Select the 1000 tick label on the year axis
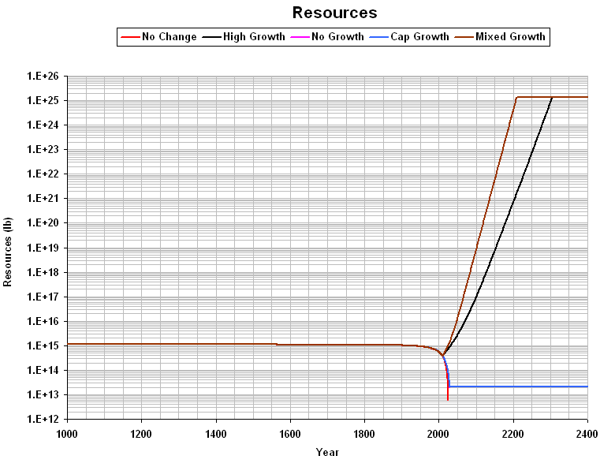Image resolution: width=600 pixels, height=463 pixels. click(67, 432)
